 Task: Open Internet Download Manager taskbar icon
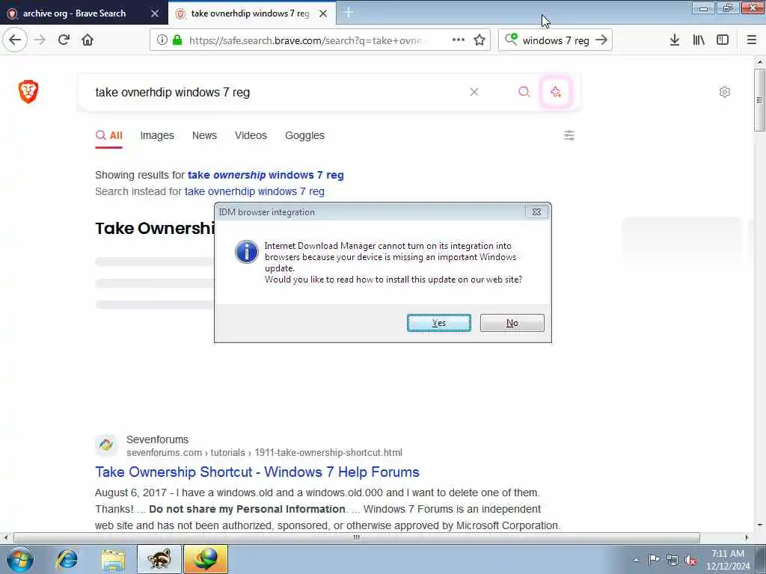point(206,559)
